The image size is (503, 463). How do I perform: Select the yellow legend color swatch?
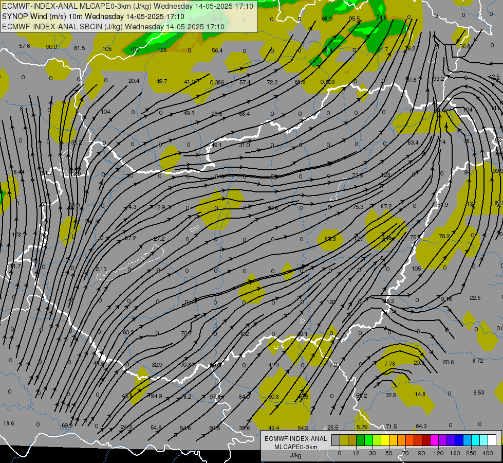tap(385, 440)
